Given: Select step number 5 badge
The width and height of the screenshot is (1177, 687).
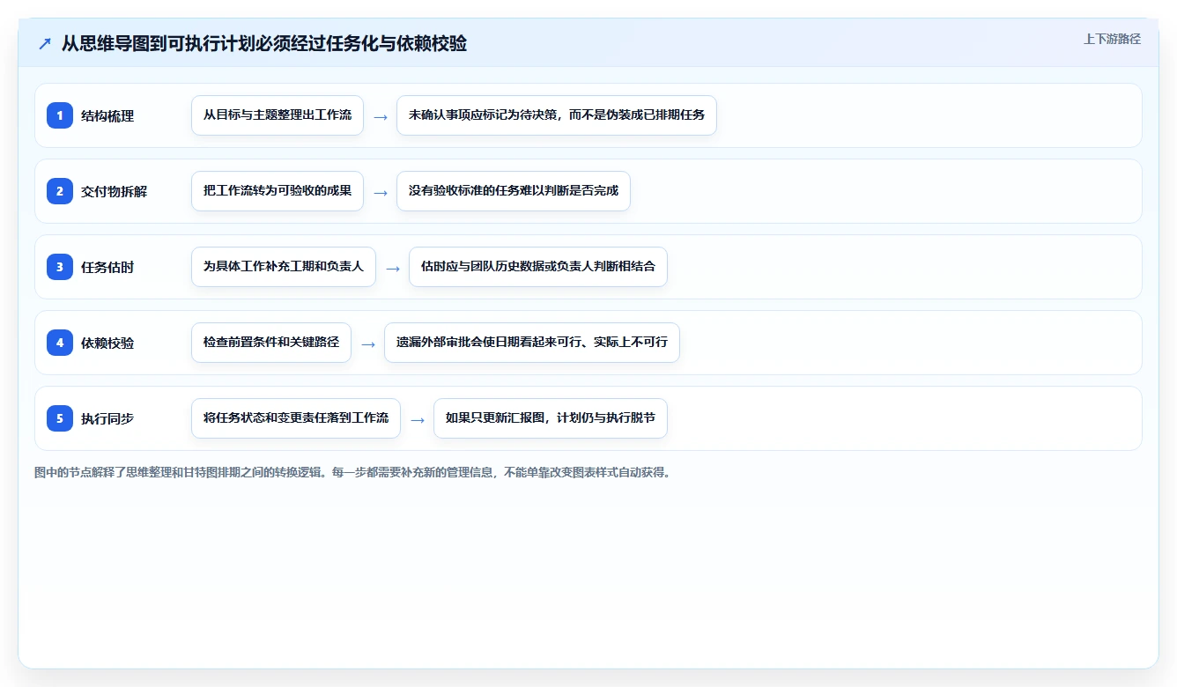Looking at the screenshot, I should pyautogui.click(x=60, y=418).
